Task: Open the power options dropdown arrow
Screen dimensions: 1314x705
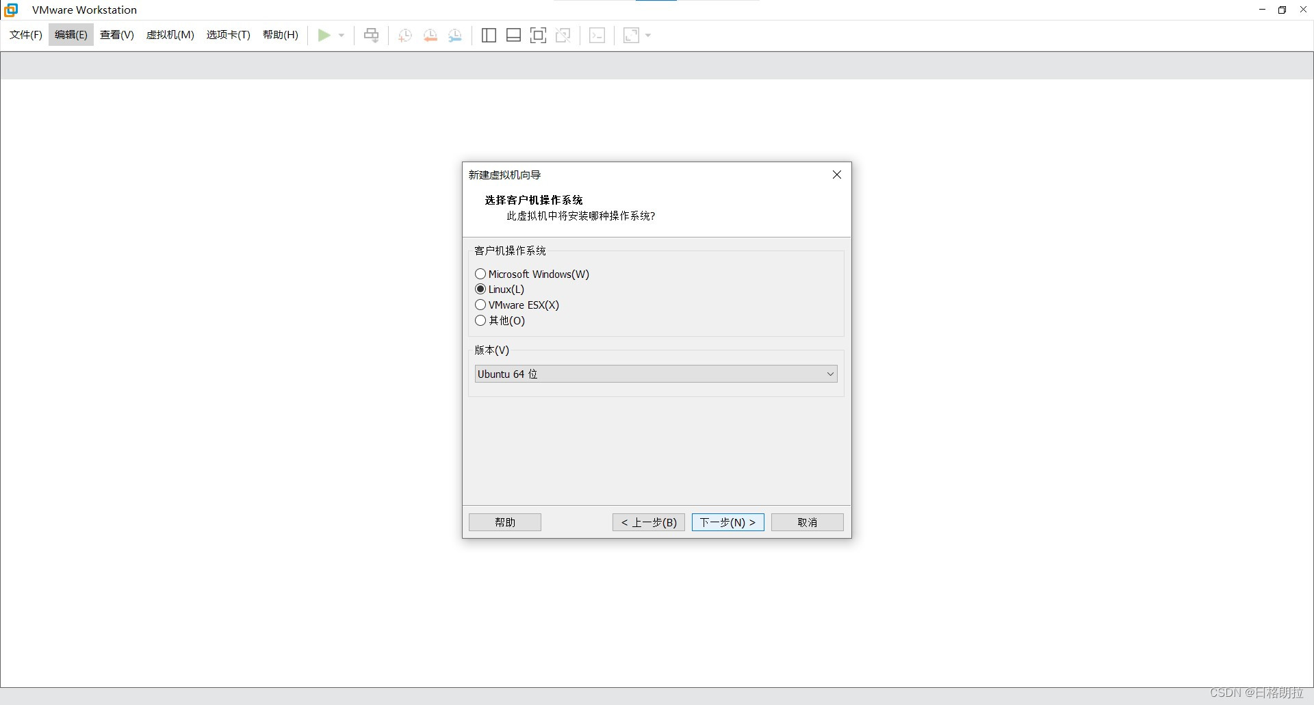Action: coord(342,36)
